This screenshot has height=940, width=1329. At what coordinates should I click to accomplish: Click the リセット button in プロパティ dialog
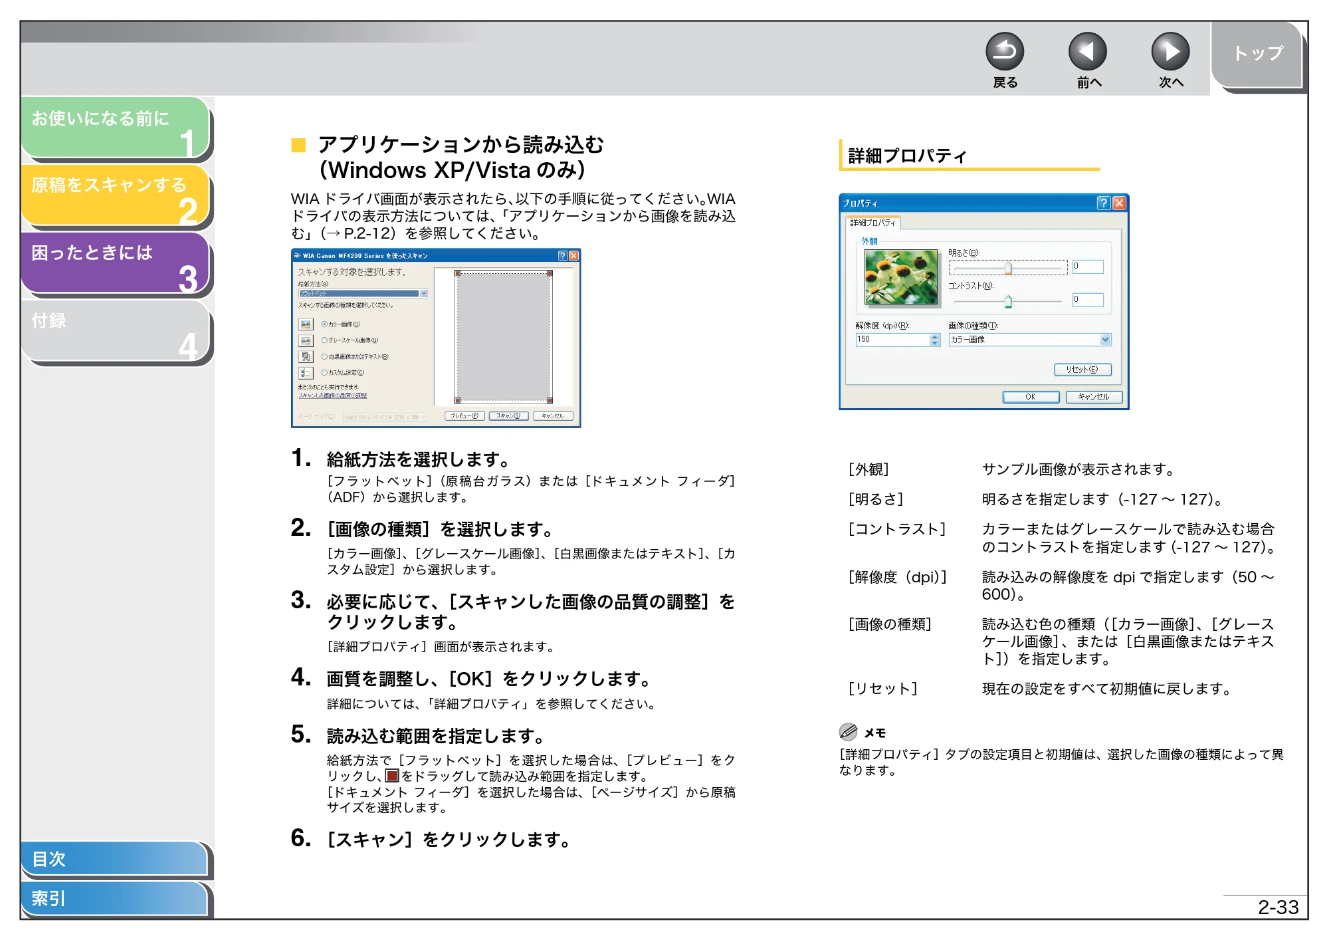tap(1082, 370)
